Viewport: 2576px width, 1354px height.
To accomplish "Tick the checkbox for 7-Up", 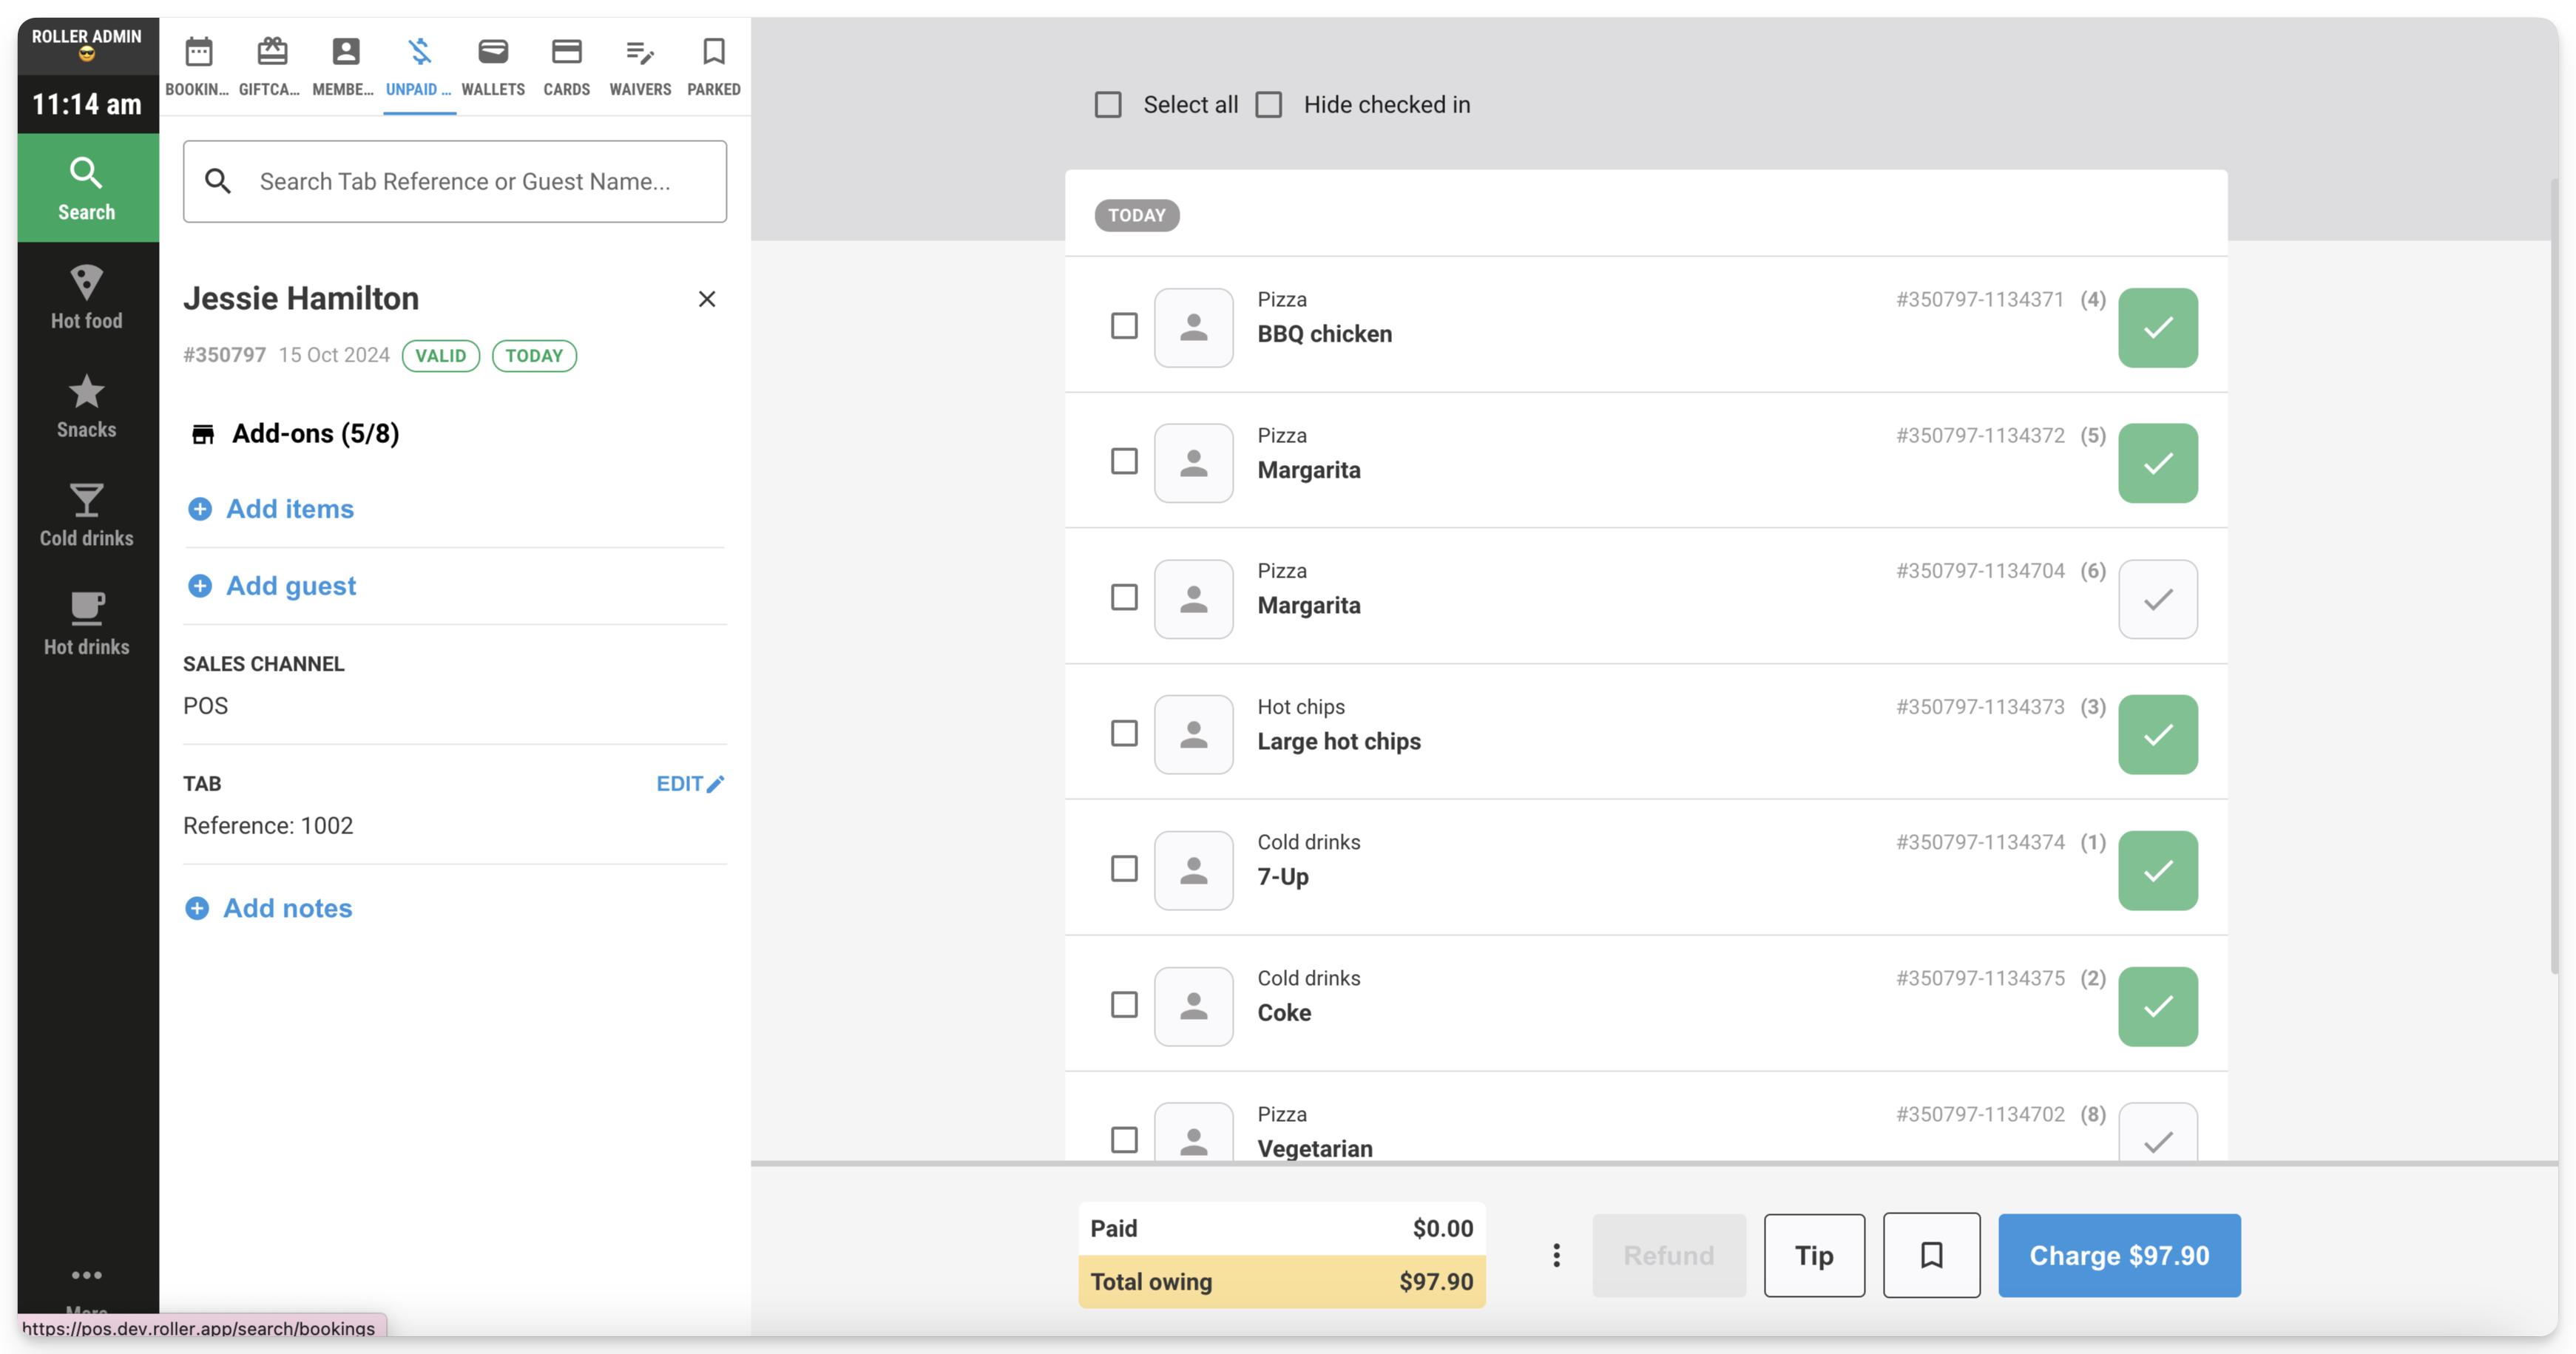I will point(1124,868).
